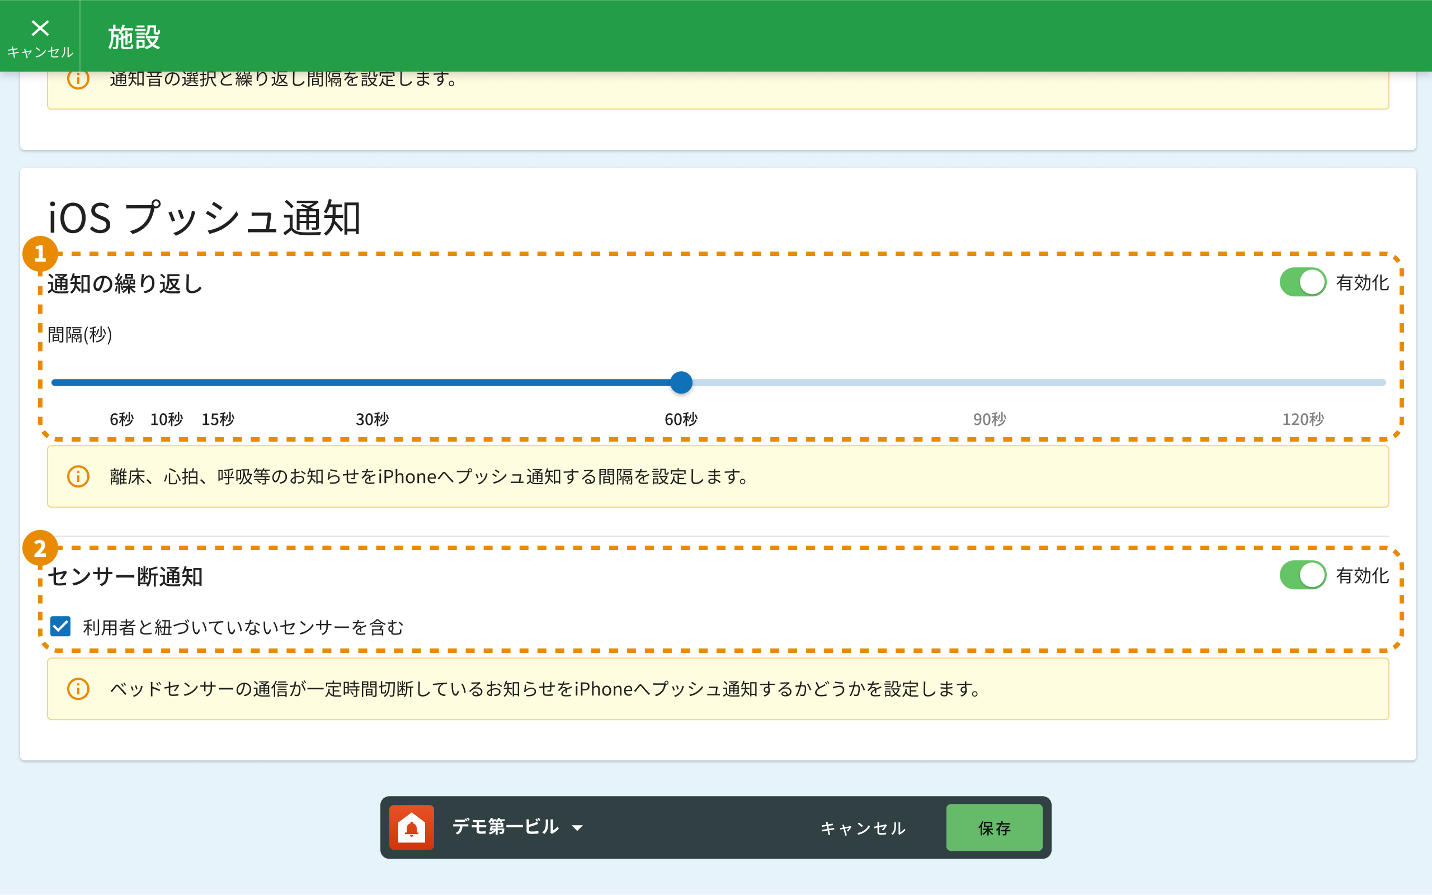Click info icon beside bed sensor disconnection note

[x=78, y=689]
